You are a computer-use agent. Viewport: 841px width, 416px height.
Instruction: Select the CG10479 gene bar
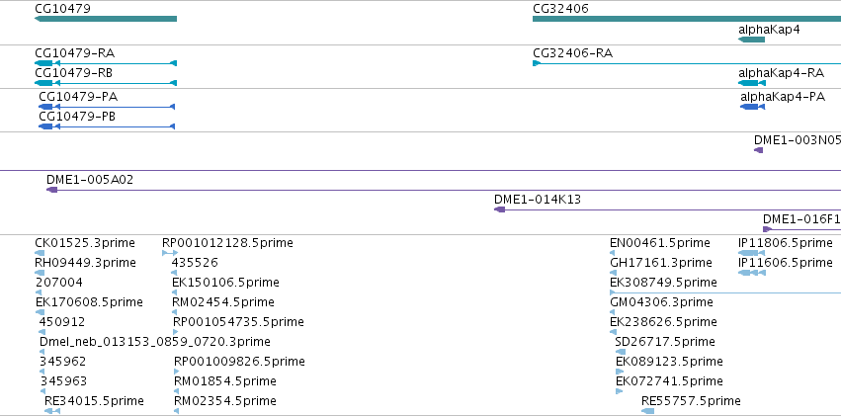tap(106, 19)
